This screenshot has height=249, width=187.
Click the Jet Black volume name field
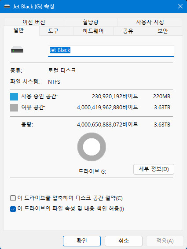click(111, 51)
